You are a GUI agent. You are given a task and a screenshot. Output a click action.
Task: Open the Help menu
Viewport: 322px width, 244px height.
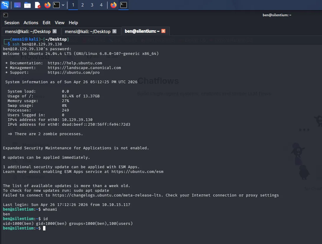click(x=73, y=23)
